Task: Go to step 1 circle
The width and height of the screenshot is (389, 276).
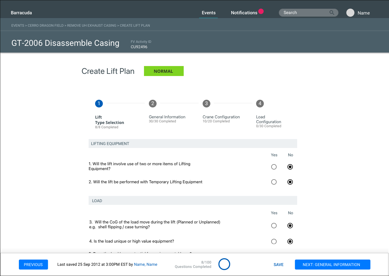Action: pos(99,103)
